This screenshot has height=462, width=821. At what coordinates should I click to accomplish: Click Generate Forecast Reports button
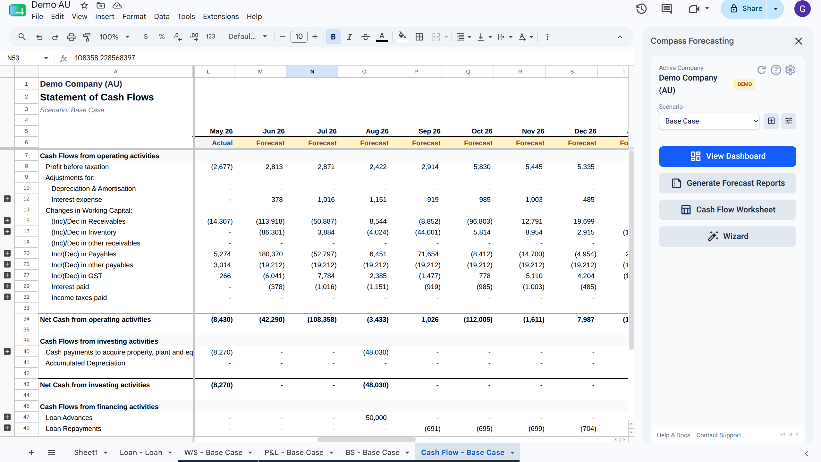coord(727,183)
